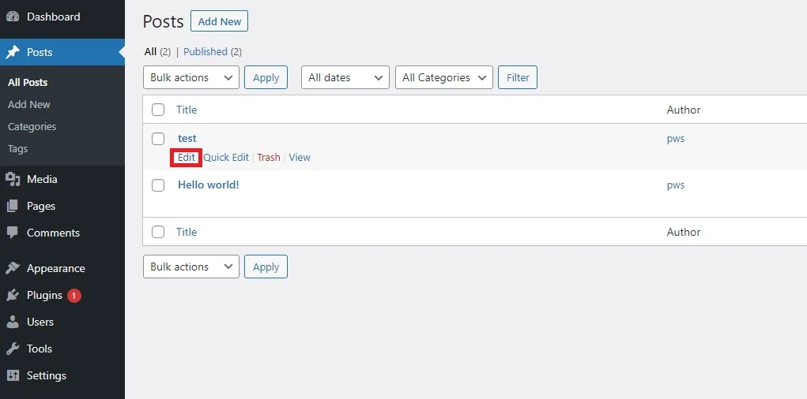807x399 pixels.
Task: Click the Tools wrench icon
Action: tap(13, 349)
